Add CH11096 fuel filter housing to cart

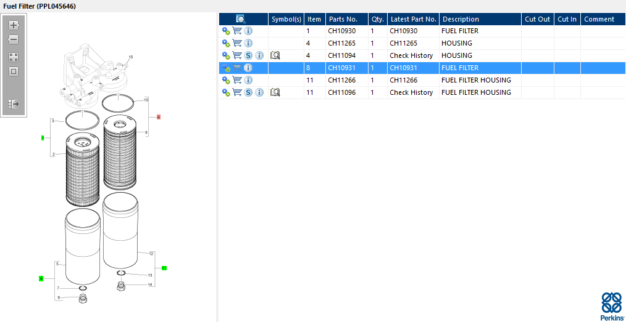(237, 92)
